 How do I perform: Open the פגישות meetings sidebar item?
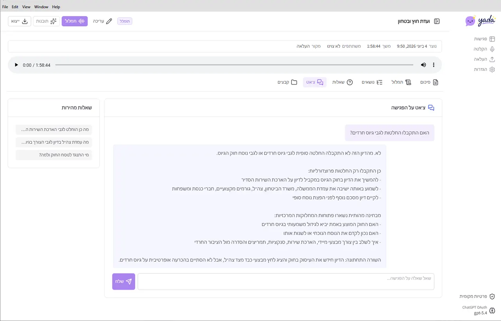point(485,39)
